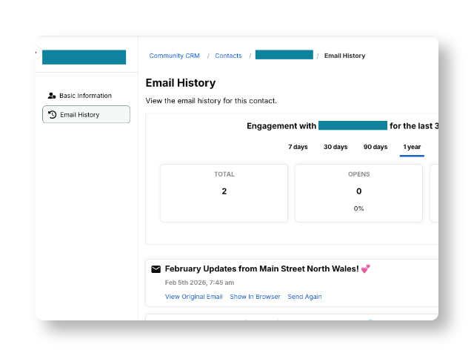Click the Email History clock icon

[x=53, y=114]
